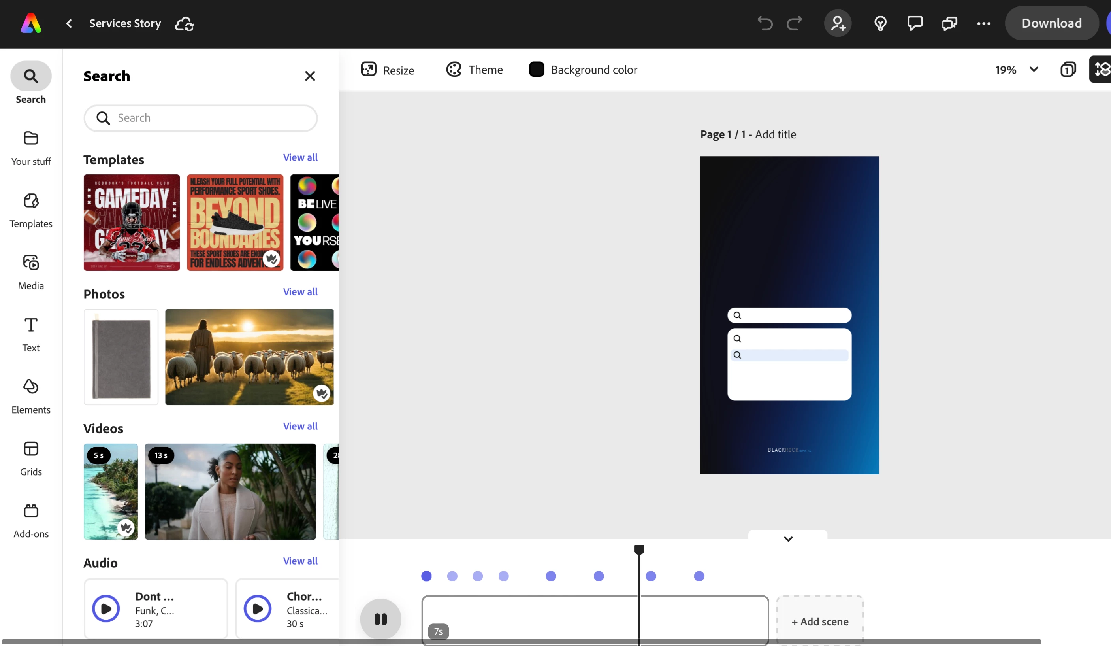
Task: Collapse the timeline with chevron handle
Action: pyautogui.click(x=788, y=539)
